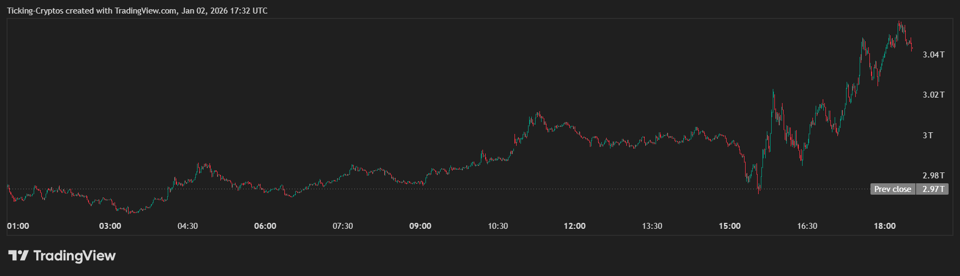The width and height of the screenshot is (960, 276).
Task: Select the 13:30 time axis label
Action: pos(652,226)
